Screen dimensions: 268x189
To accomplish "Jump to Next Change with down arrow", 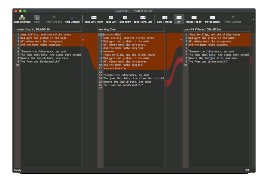I will pos(72,19).
